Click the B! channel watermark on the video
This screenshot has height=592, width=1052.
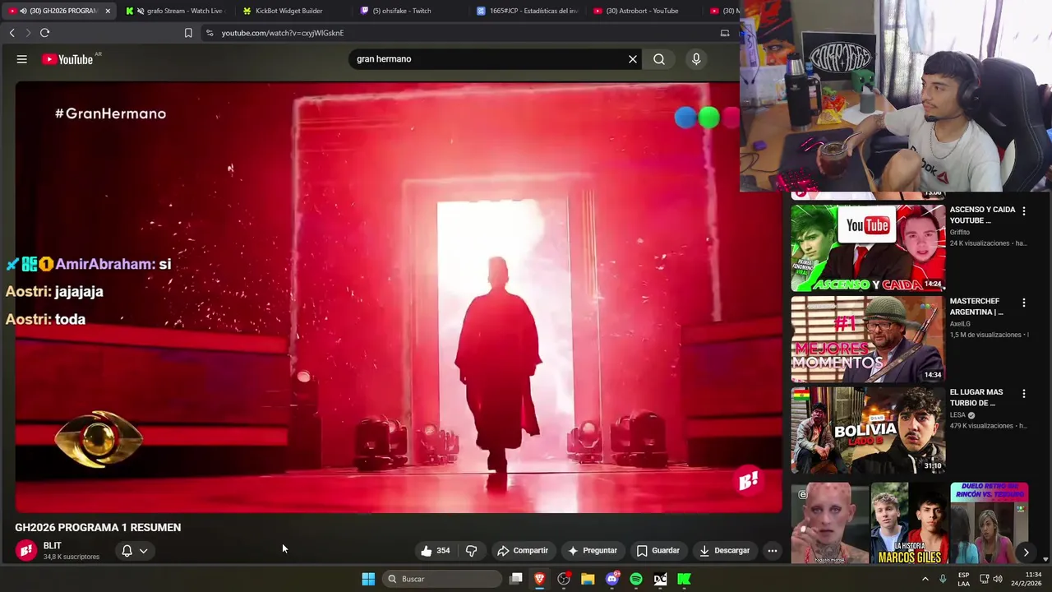pos(748,480)
